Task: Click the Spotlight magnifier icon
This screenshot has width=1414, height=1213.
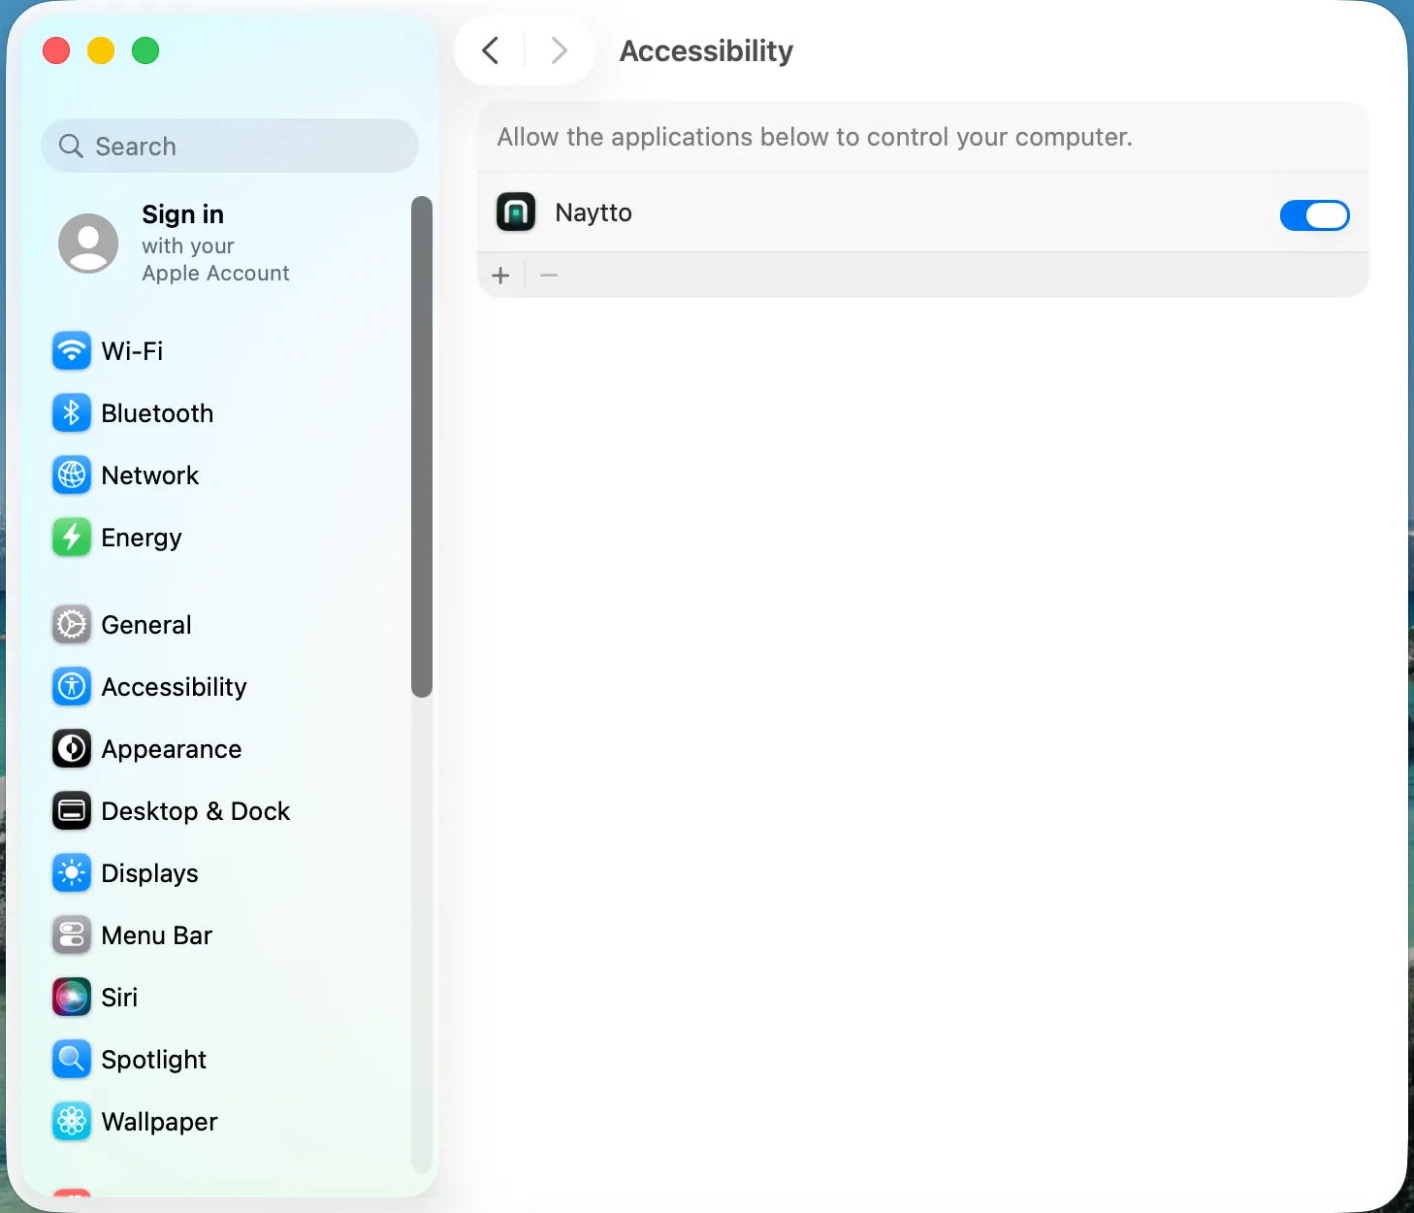Action: (72, 1060)
